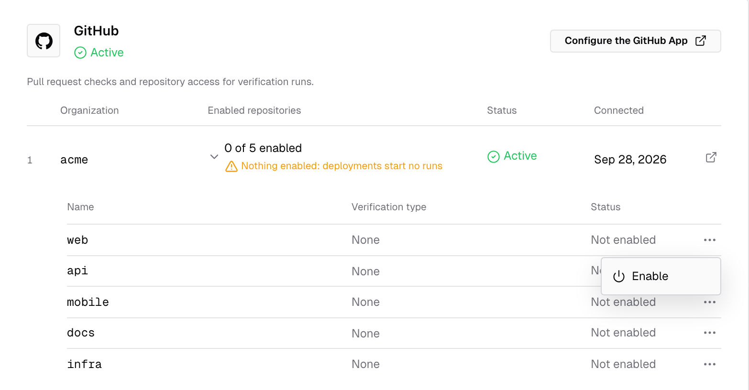Click None verification type for web

365,240
